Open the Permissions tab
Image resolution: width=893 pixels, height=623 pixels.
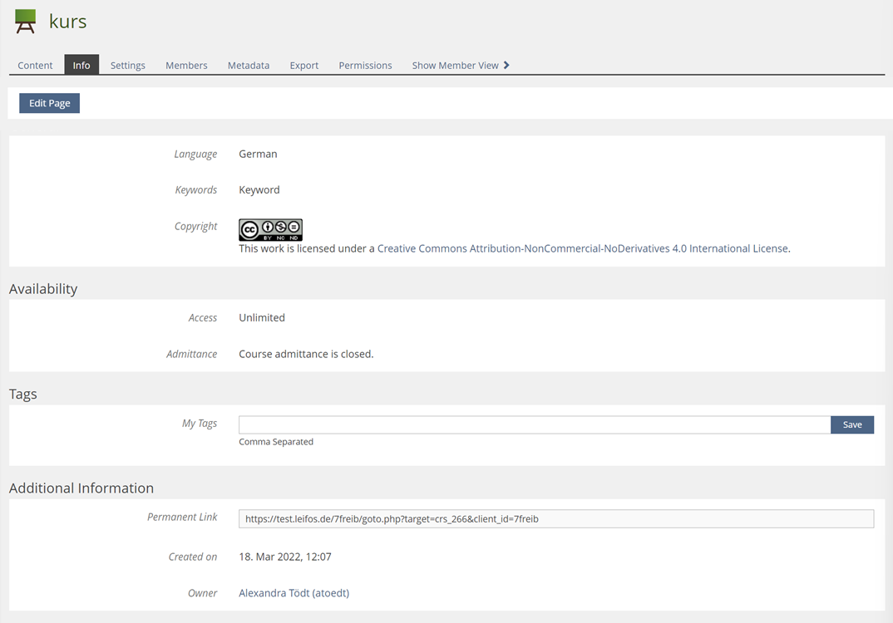click(x=365, y=65)
